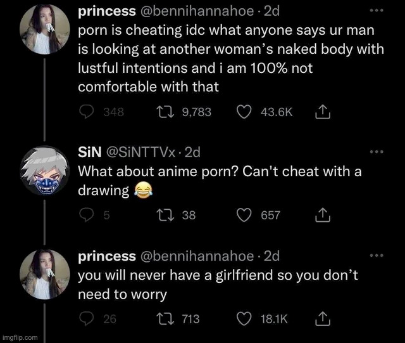The height and width of the screenshot is (343, 405).
Task: Retweet the reply with 713 retweets
Action: pos(163,319)
